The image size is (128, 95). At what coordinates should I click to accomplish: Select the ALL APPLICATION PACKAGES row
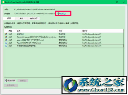tap(64, 43)
